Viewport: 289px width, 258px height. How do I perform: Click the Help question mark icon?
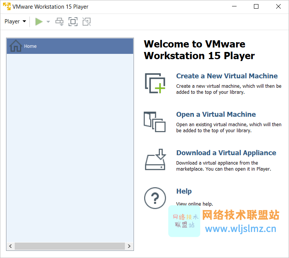tap(155, 198)
